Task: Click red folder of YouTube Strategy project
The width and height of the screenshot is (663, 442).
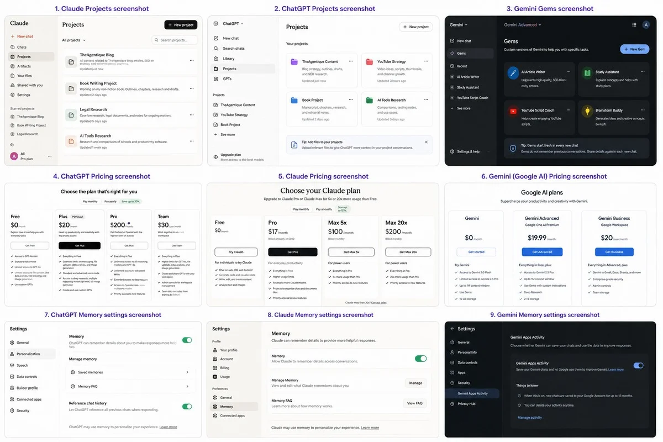Action: (x=369, y=62)
